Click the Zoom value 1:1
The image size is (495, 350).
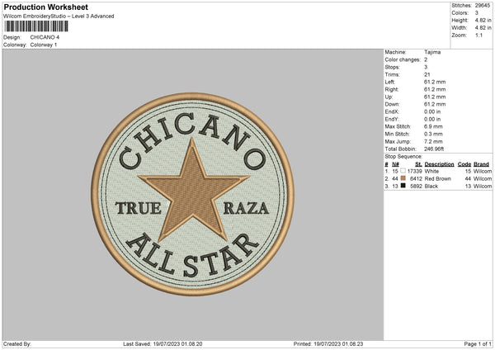pyautogui.click(x=478, y=35)
